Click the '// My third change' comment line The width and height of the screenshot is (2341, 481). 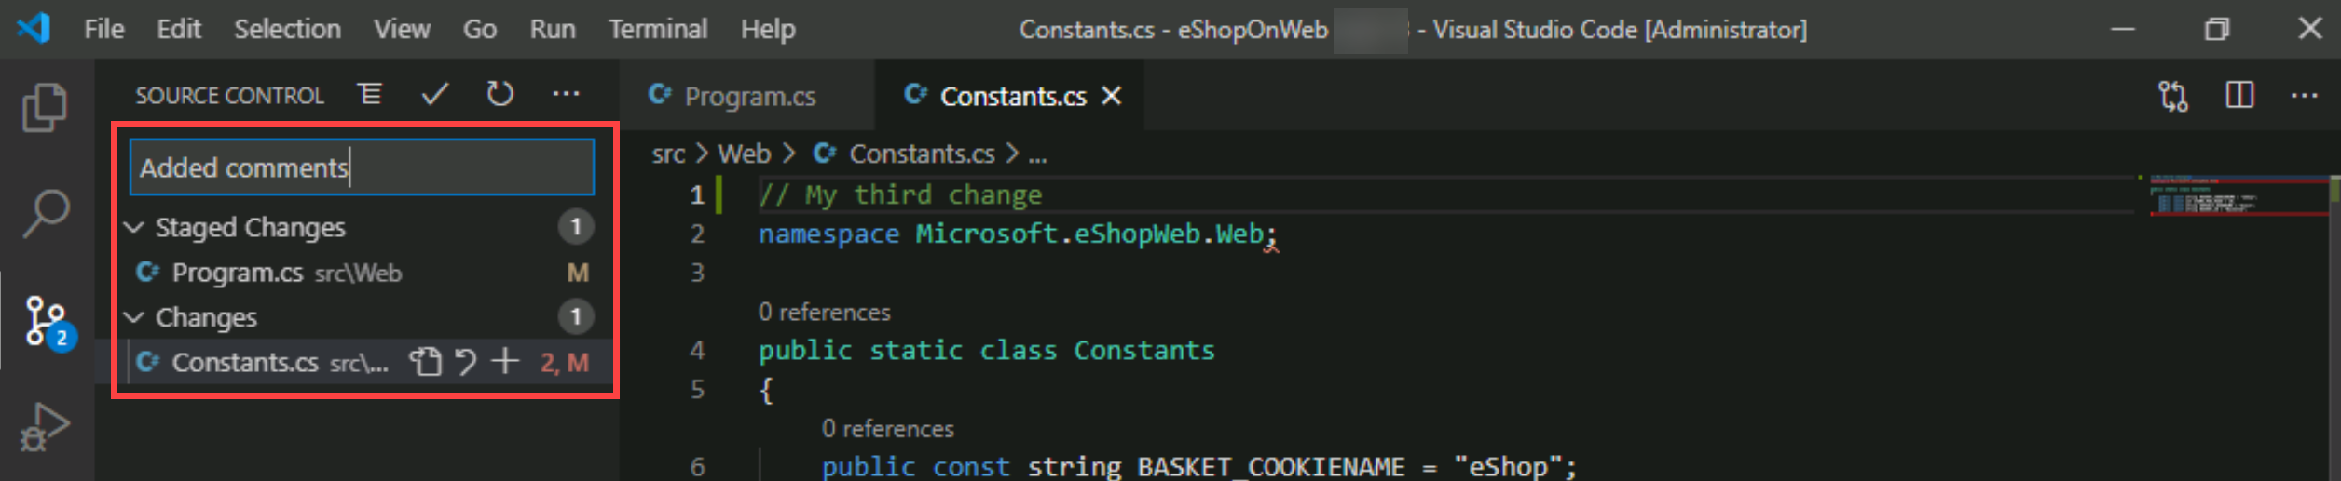click(x=900, y=194)
